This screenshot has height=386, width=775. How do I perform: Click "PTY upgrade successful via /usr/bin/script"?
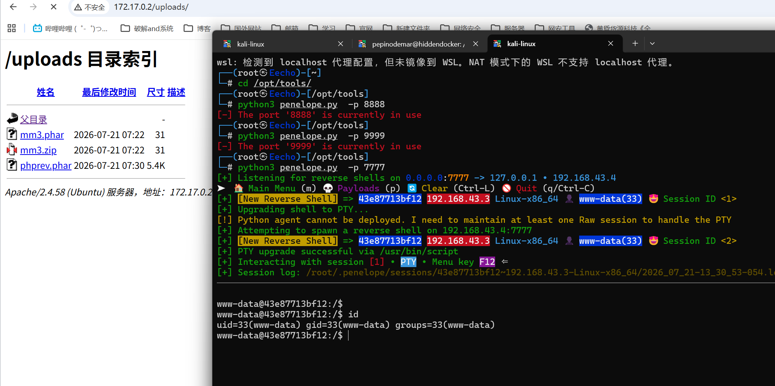(348, 251)
